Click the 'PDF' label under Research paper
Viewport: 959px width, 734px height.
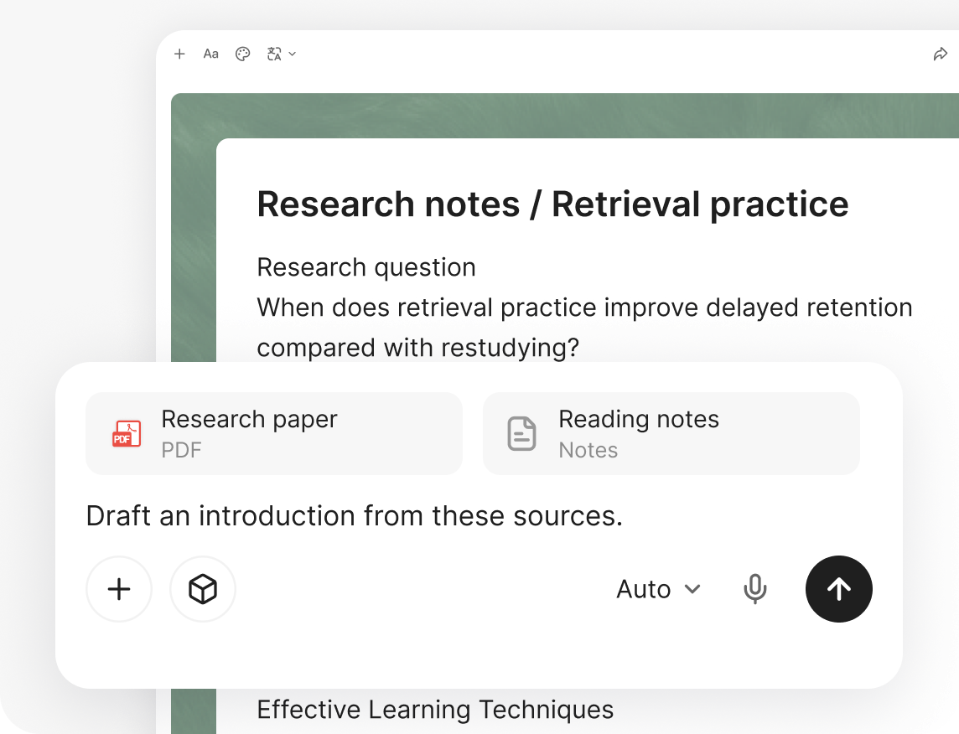click(x=181, y=451)
